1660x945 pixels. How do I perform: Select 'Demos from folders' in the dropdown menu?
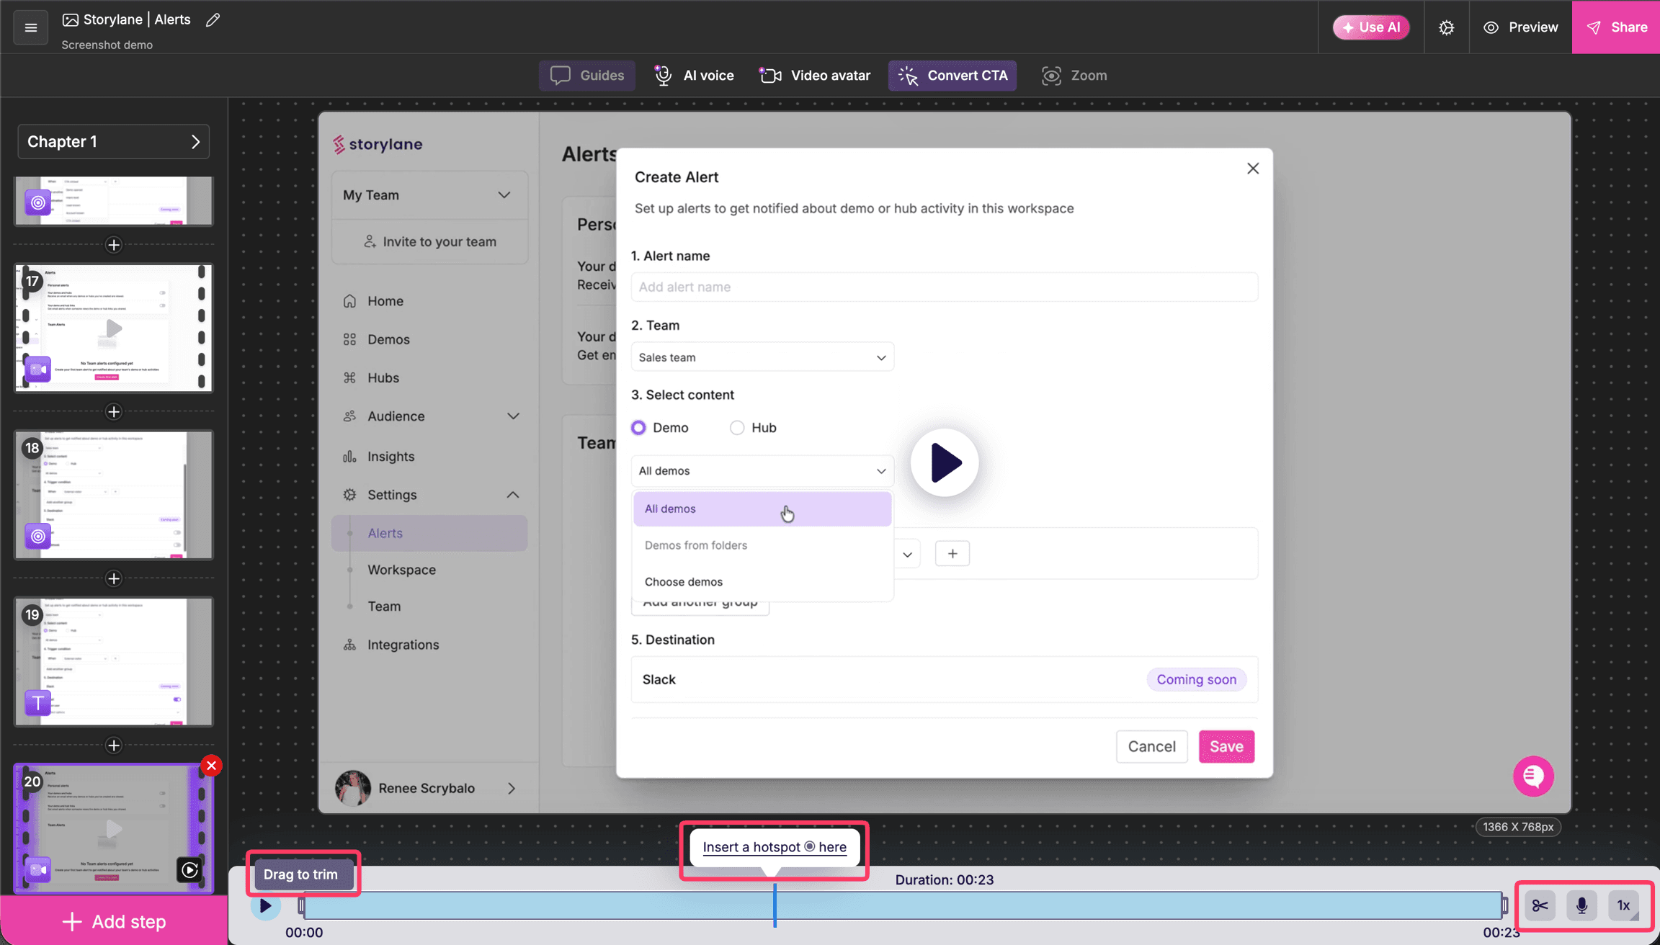point(695,545)
